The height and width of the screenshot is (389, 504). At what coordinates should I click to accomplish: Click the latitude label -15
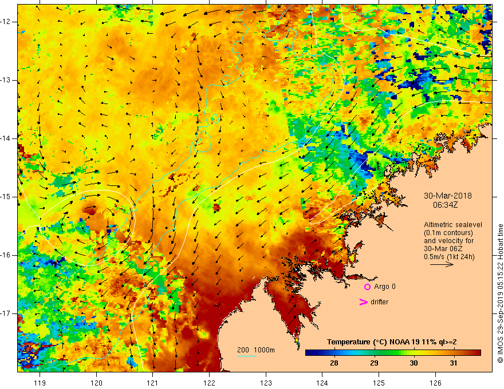(6, 197)
